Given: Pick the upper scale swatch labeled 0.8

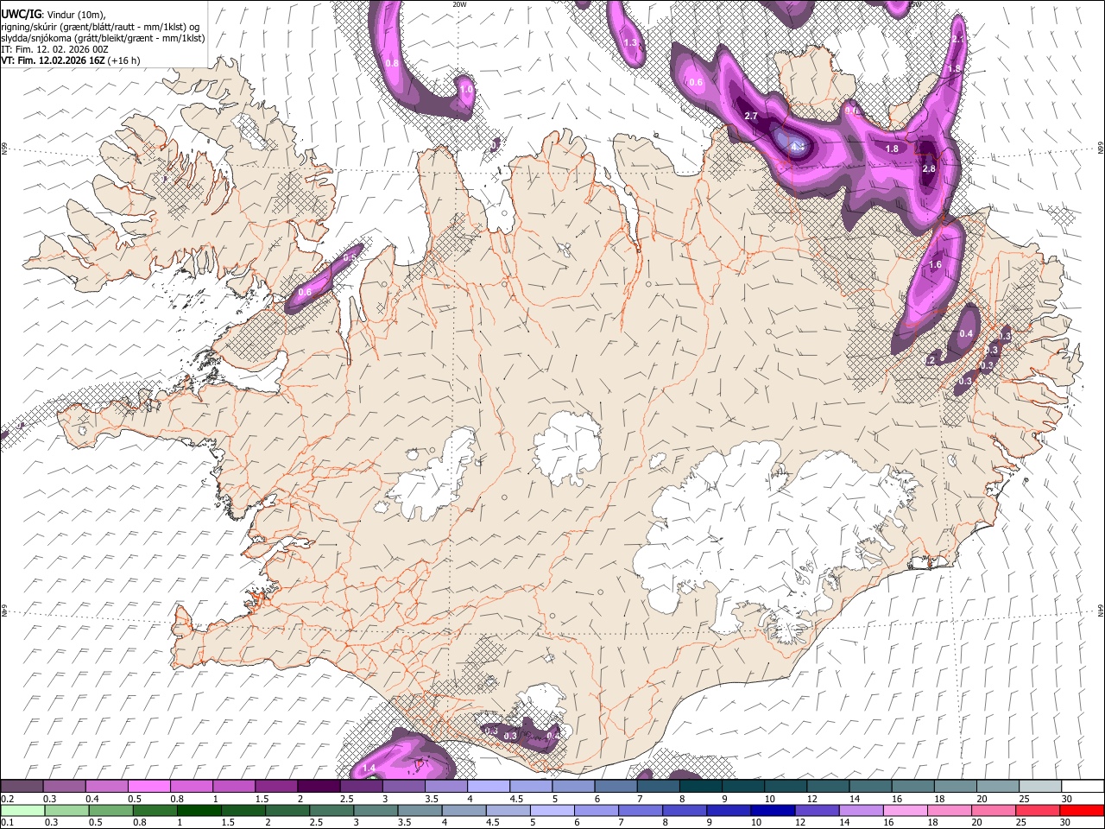Looking at the screenshot, I should 192,786.
